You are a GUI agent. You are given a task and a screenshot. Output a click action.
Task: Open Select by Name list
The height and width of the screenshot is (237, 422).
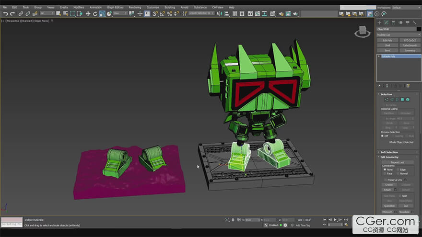coord(65,13)
